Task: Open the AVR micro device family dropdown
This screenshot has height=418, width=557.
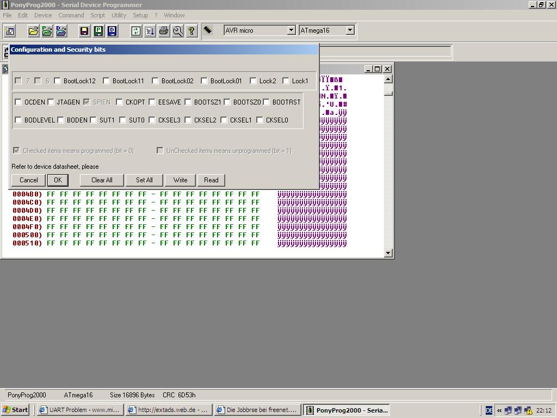Action: [x=291, y=30]
